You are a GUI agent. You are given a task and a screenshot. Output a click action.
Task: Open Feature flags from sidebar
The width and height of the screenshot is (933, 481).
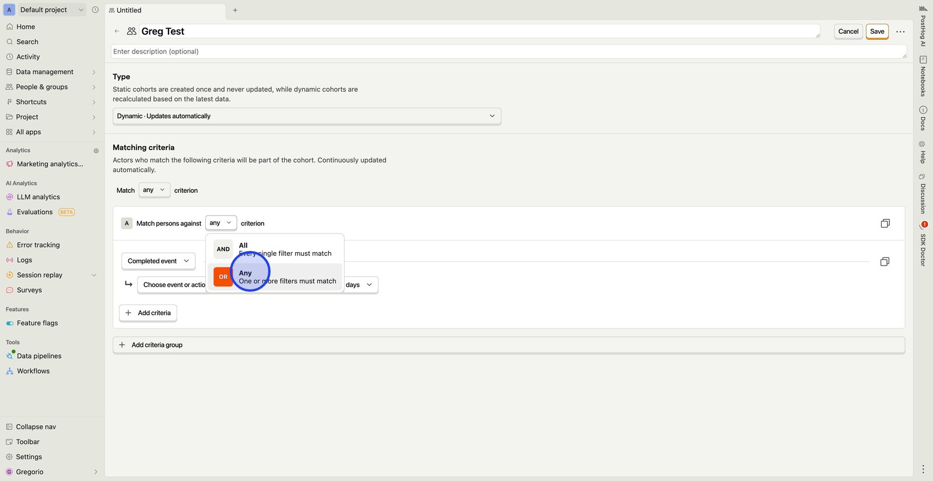click(x=37, y=323)
